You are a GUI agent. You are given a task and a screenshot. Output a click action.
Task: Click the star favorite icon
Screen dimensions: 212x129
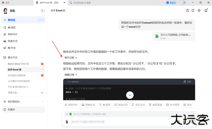point(199,11)
